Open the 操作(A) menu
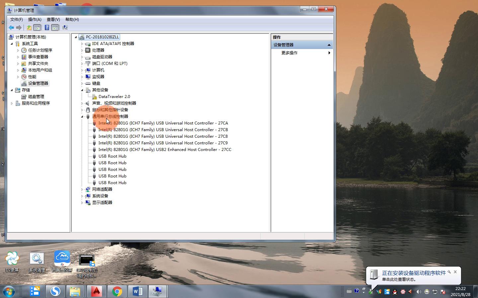This screenshot has width=478, height=298. click(x=35, y=20)
